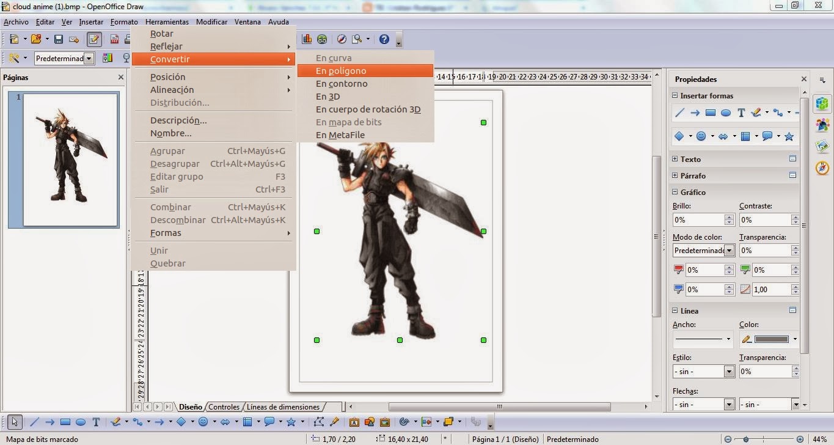Choose En MetaFile conversion option

[x=365, y=135]
